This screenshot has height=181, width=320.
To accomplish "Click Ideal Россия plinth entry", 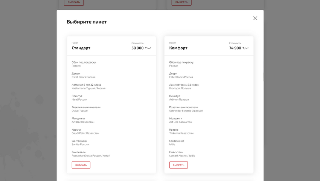I will [79, 100].
